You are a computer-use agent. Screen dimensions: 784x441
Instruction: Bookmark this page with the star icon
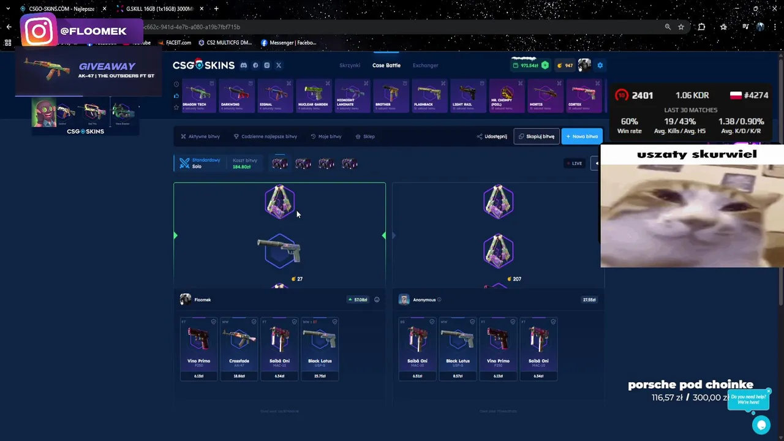pyautogui.click(x=681, y=27)
